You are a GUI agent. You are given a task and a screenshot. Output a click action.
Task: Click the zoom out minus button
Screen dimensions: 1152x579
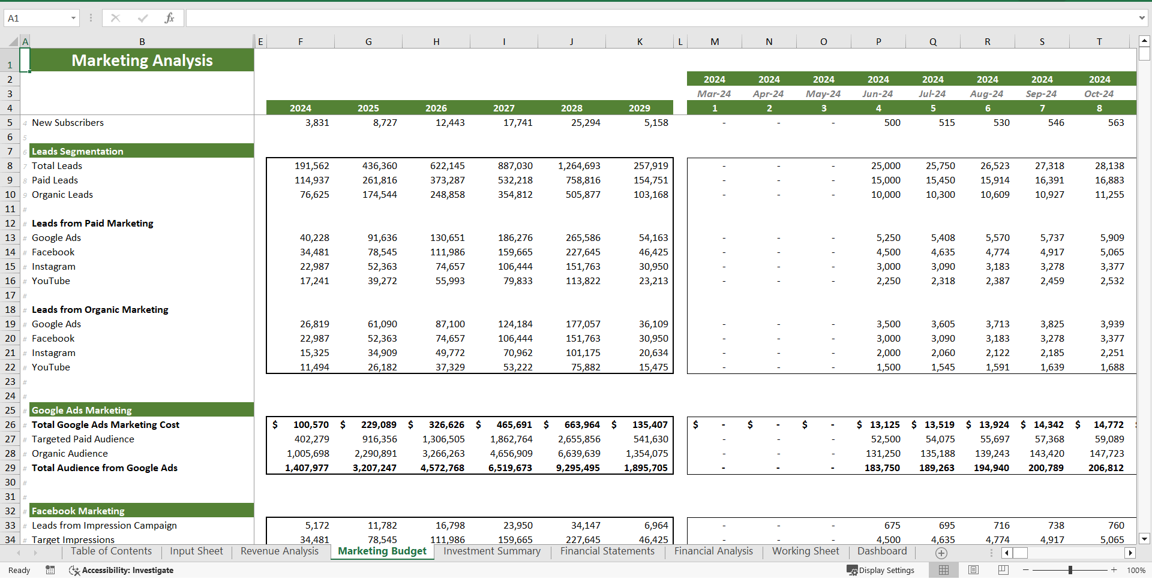tap(1026, 570)
